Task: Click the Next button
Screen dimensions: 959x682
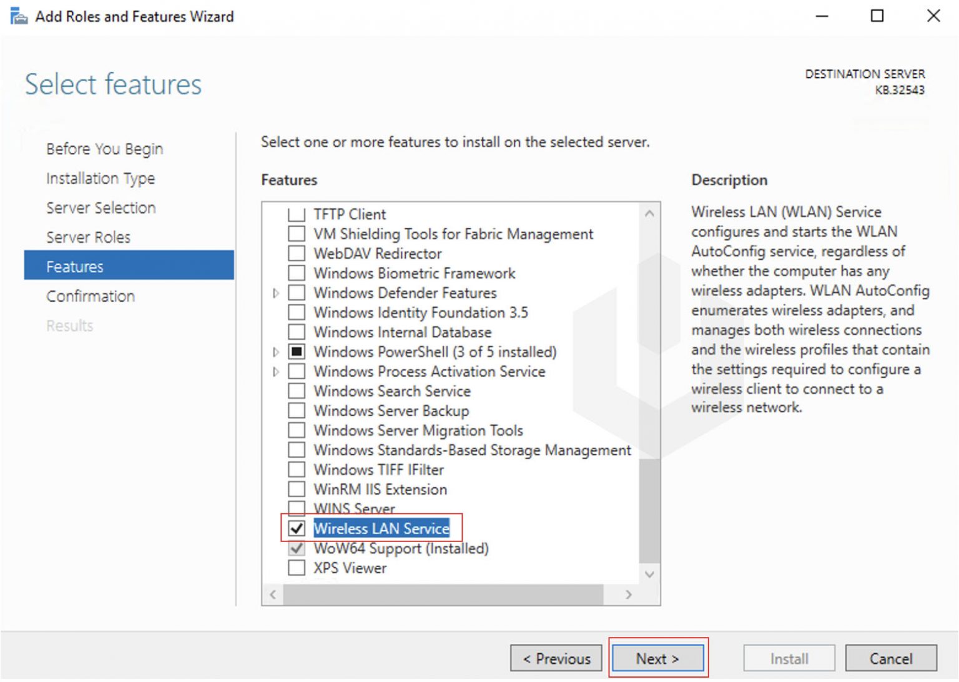Action: pos(657,658)
